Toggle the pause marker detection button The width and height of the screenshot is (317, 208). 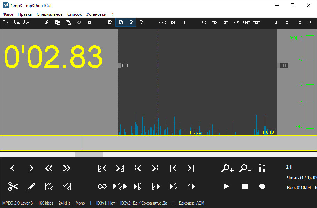click(x=183, y=22)
